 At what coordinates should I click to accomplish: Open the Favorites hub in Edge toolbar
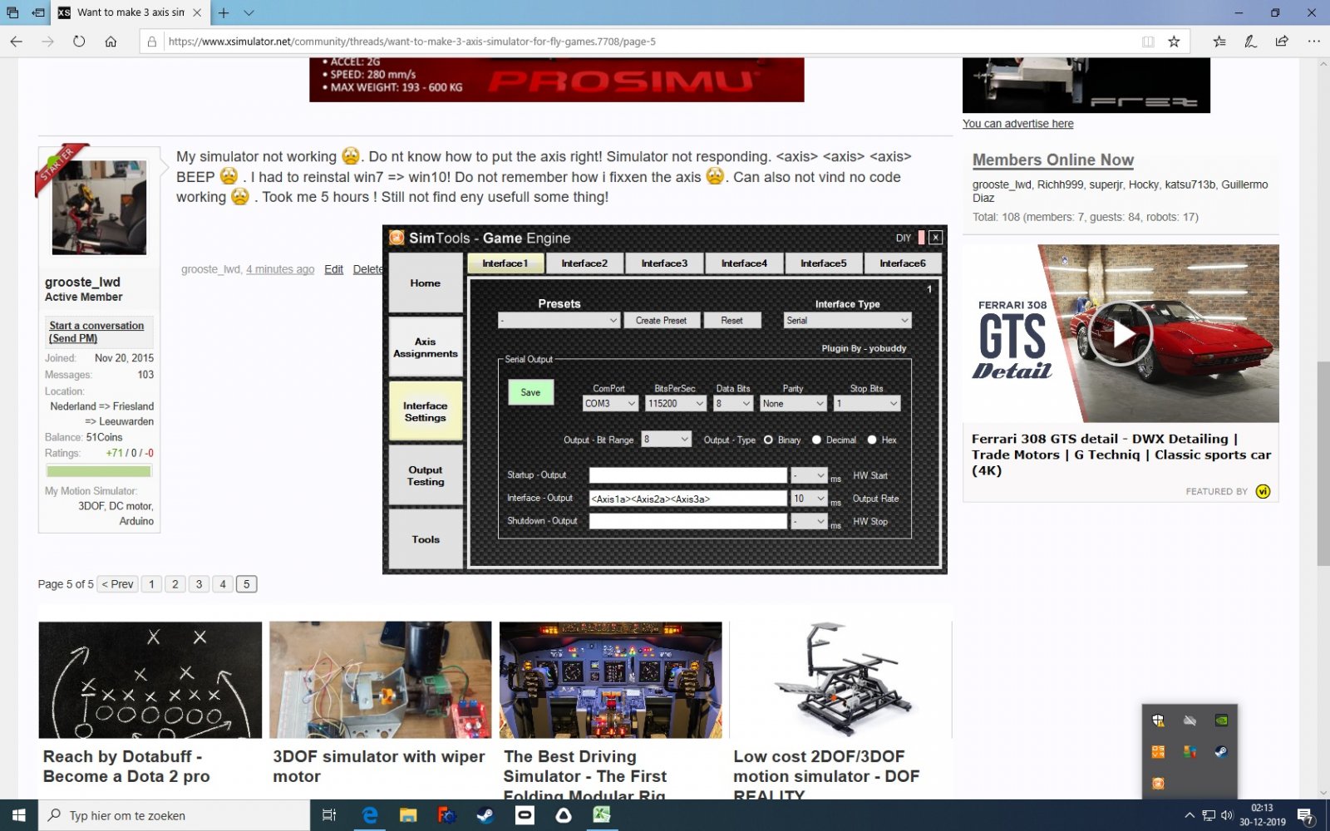point(1219,42)
